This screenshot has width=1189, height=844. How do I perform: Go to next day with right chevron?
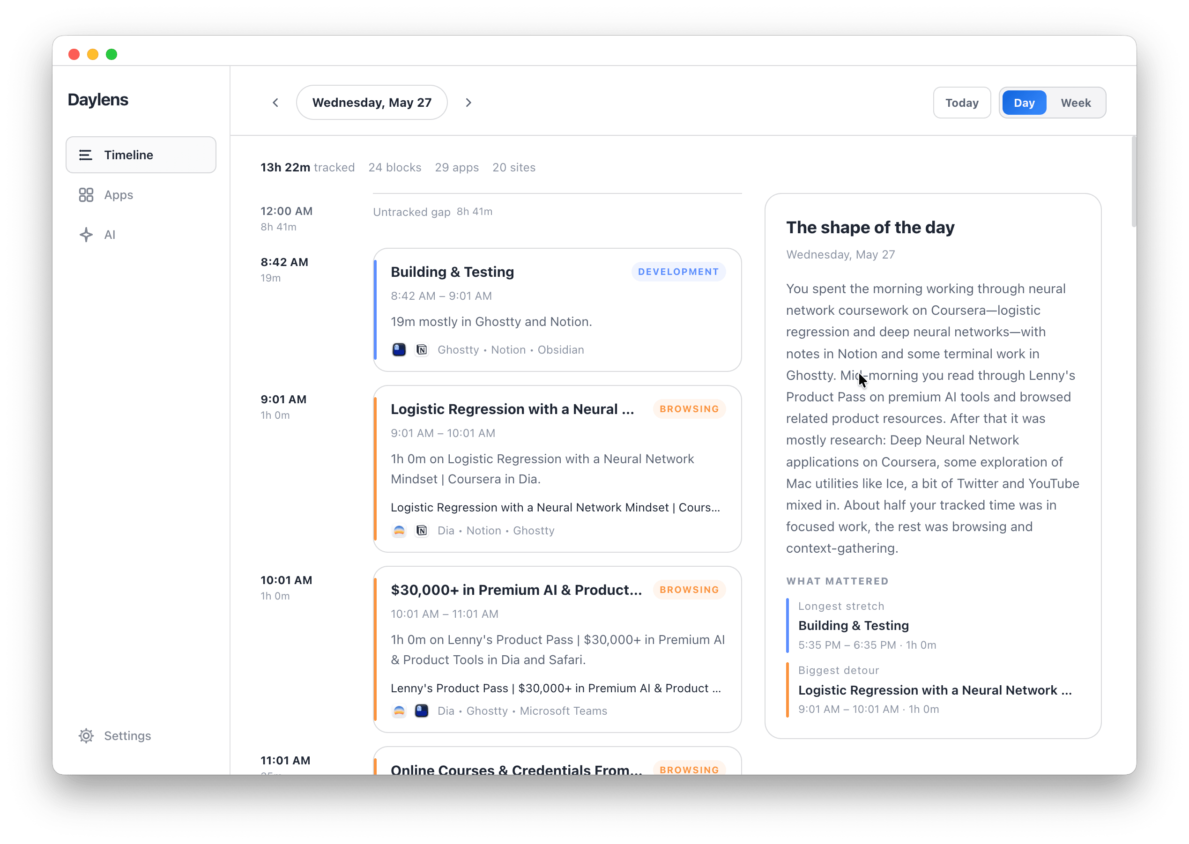468,103
